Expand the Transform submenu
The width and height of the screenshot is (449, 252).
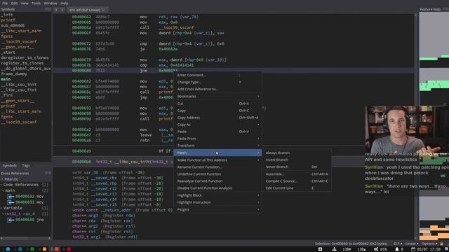pyautogui.click(x=217, y=146)
